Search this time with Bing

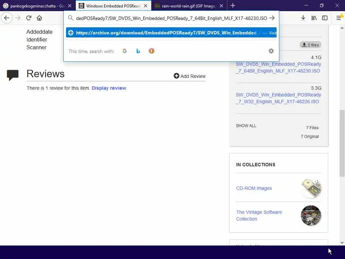tap(138, 51)
